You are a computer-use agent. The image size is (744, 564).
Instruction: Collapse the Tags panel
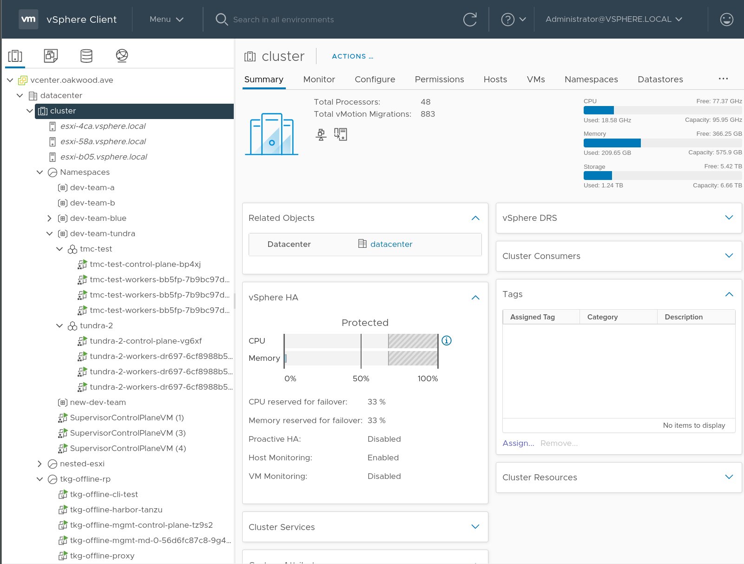pyautogui.click(x=729, y=294)
